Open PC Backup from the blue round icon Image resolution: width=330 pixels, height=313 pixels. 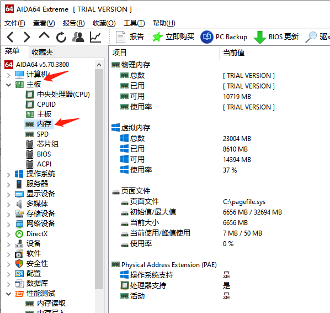[x=207, y=37]
